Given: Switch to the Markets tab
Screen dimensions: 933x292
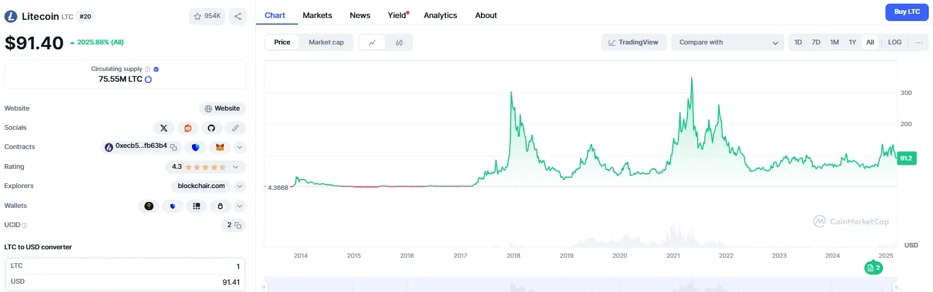Looking at the screenshot, I should coord(317,15).
